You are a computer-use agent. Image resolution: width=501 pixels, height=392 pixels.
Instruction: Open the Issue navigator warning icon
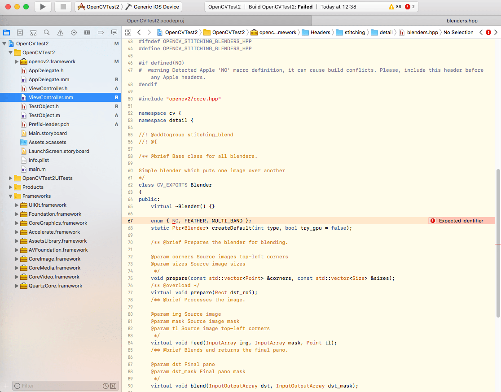60,32
